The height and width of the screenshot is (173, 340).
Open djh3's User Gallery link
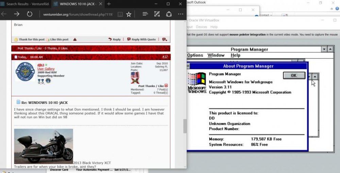tap(46, 69)
